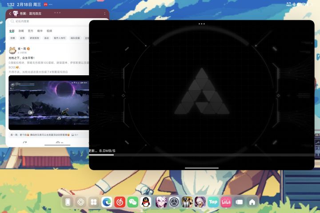Screen dimensions: 320x213
Task: Tap the forum window's top three-dot handle
Action: [x=57, y=12]
